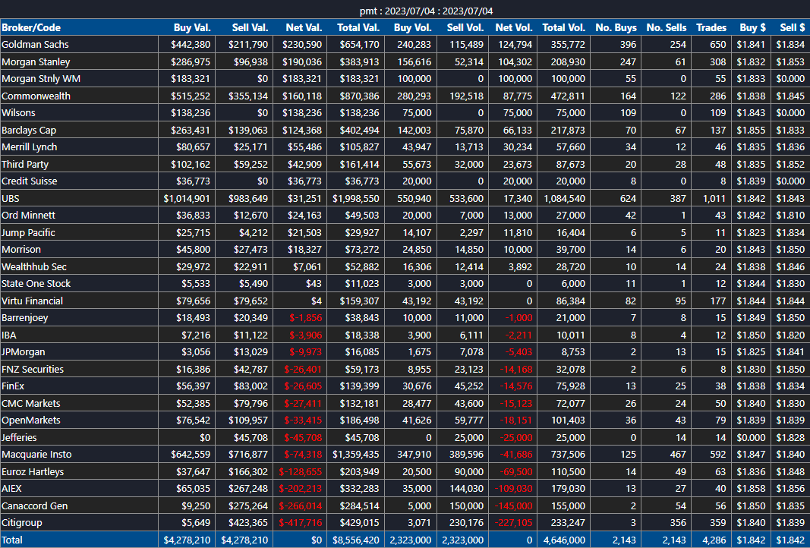Select the Morgan Stanley broker name
The height and width of the screenshot is (548, 810).
(36, 62)
